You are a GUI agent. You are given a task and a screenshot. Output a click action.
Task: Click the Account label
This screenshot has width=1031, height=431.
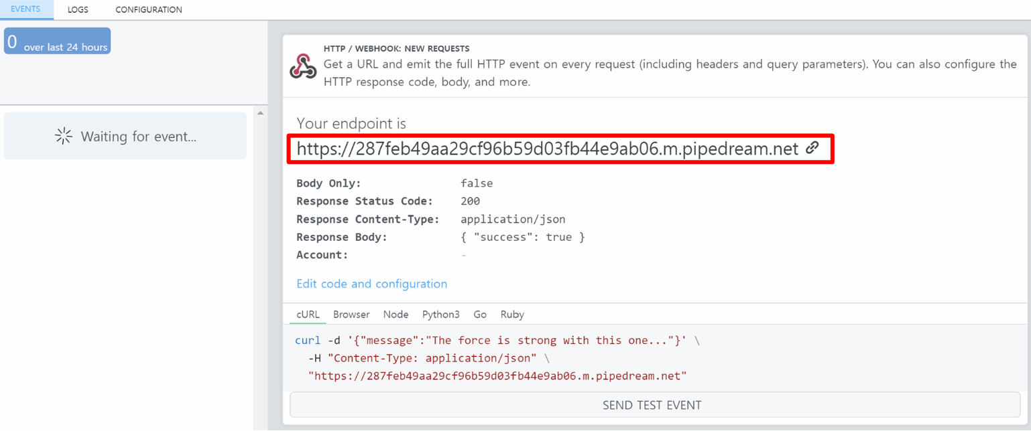coord(322,255)
